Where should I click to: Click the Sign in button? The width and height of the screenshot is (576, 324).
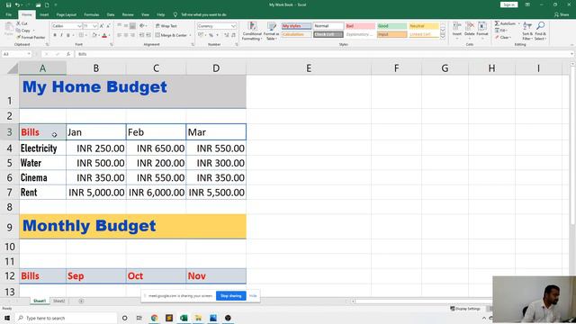pyautogui.click(x=508, y=4)
